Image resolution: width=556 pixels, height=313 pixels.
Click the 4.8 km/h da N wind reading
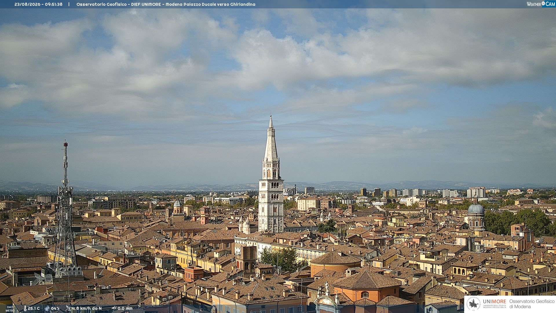[87, 309]
